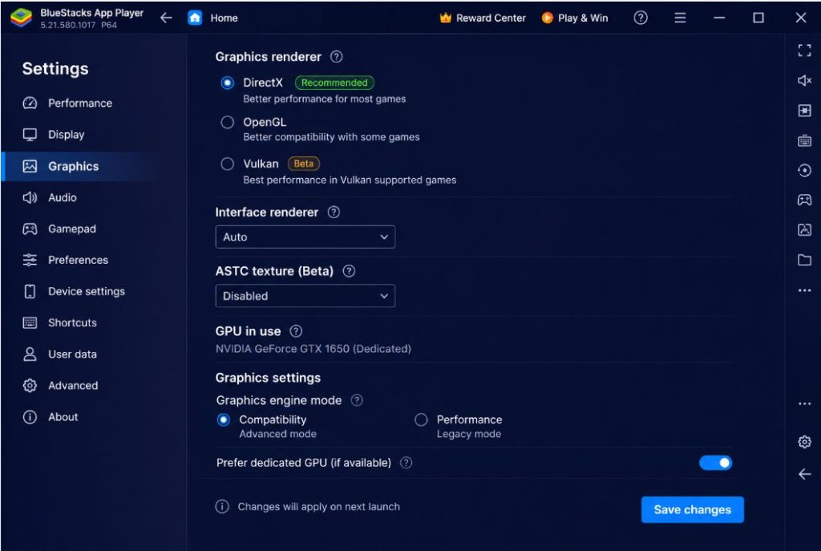This screenshot has width=821, height=551.
Task: Click the Save changes button
Action: [x=692, y=509]
